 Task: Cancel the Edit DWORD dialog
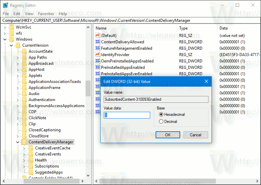click(x=196, y=135)
